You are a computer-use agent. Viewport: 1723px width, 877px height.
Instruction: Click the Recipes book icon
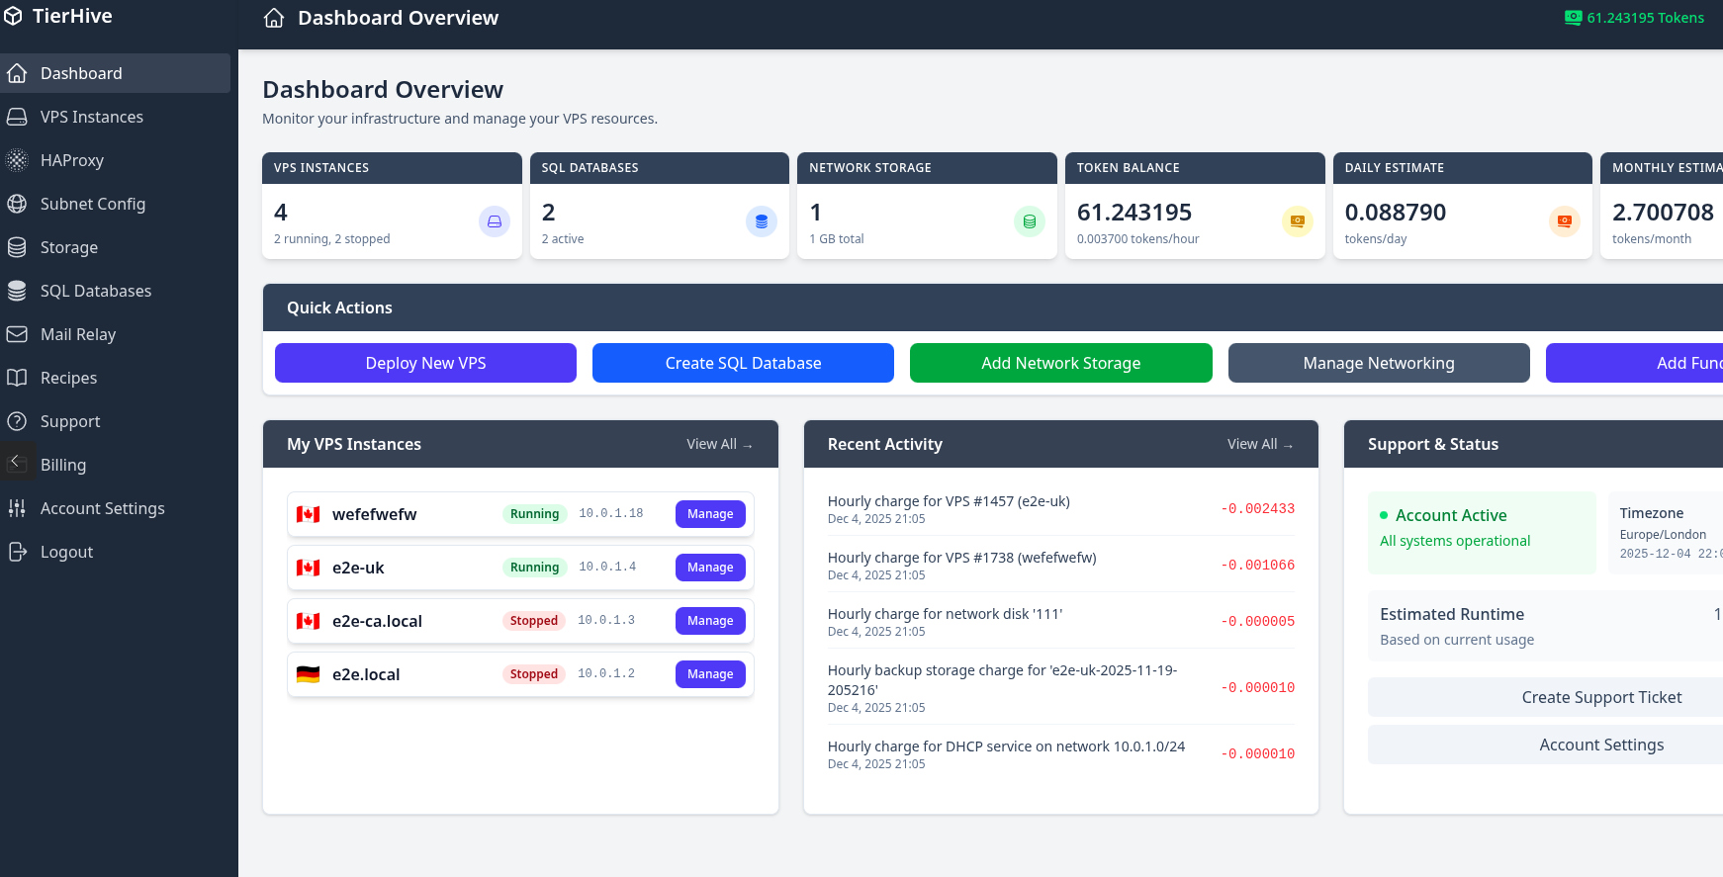click(17, 378)
